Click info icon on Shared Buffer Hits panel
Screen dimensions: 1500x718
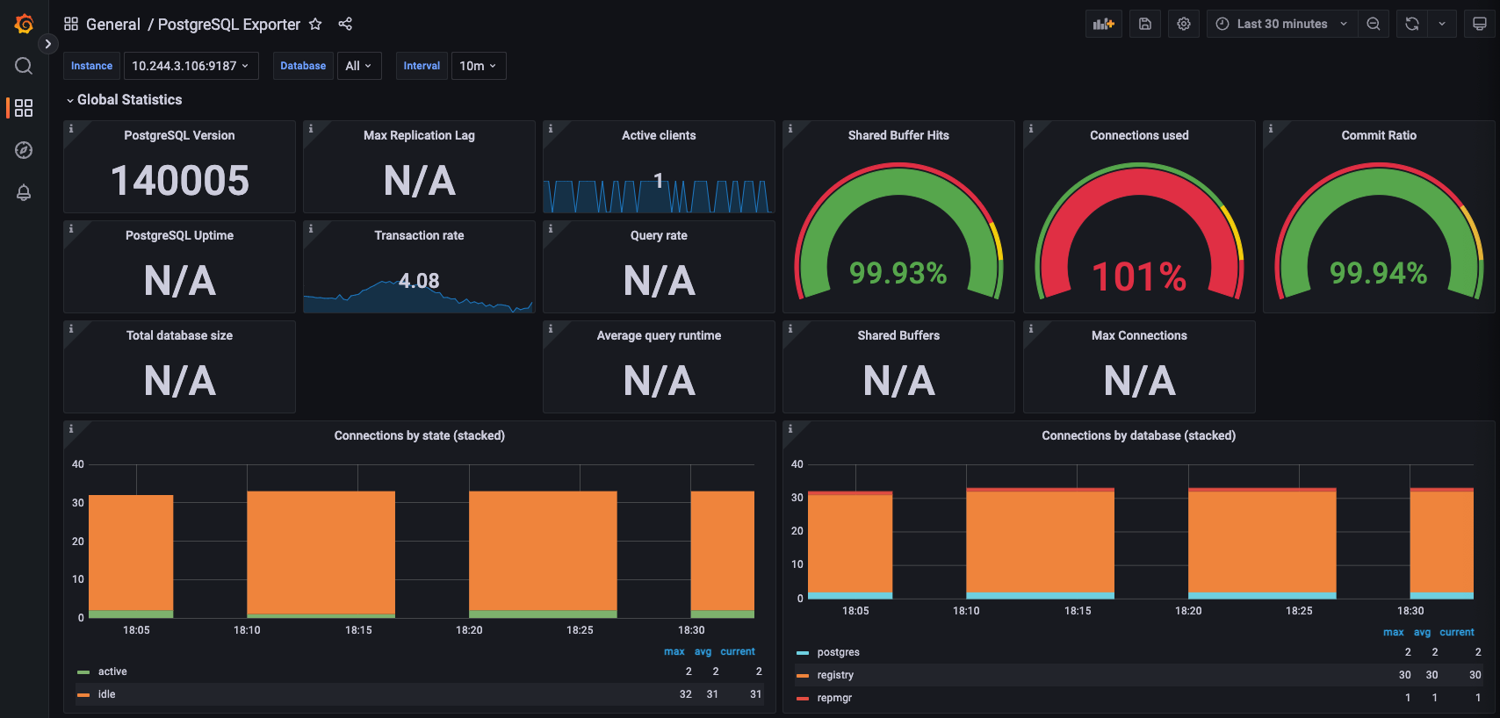(x=790, y=128)
